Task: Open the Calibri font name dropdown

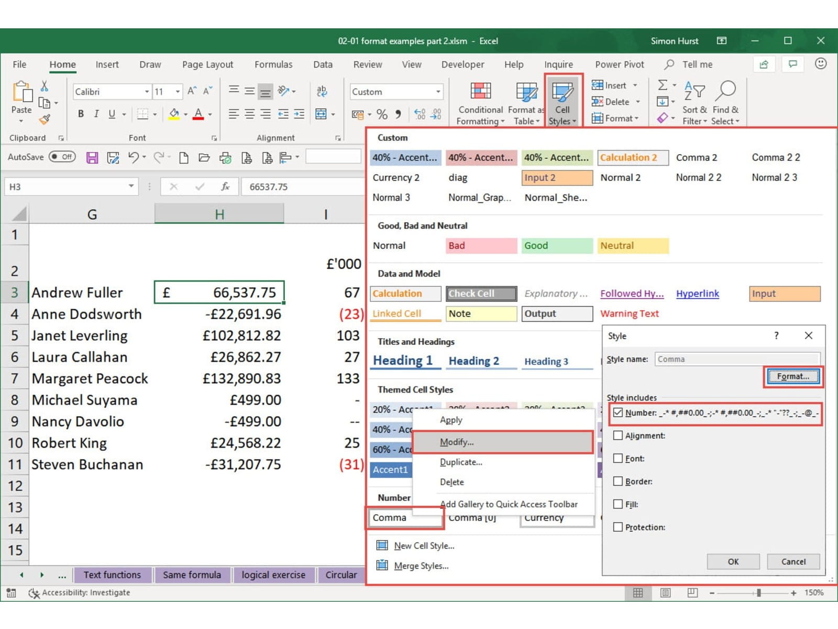Action: pyautogui.click(x=147, y=92)
